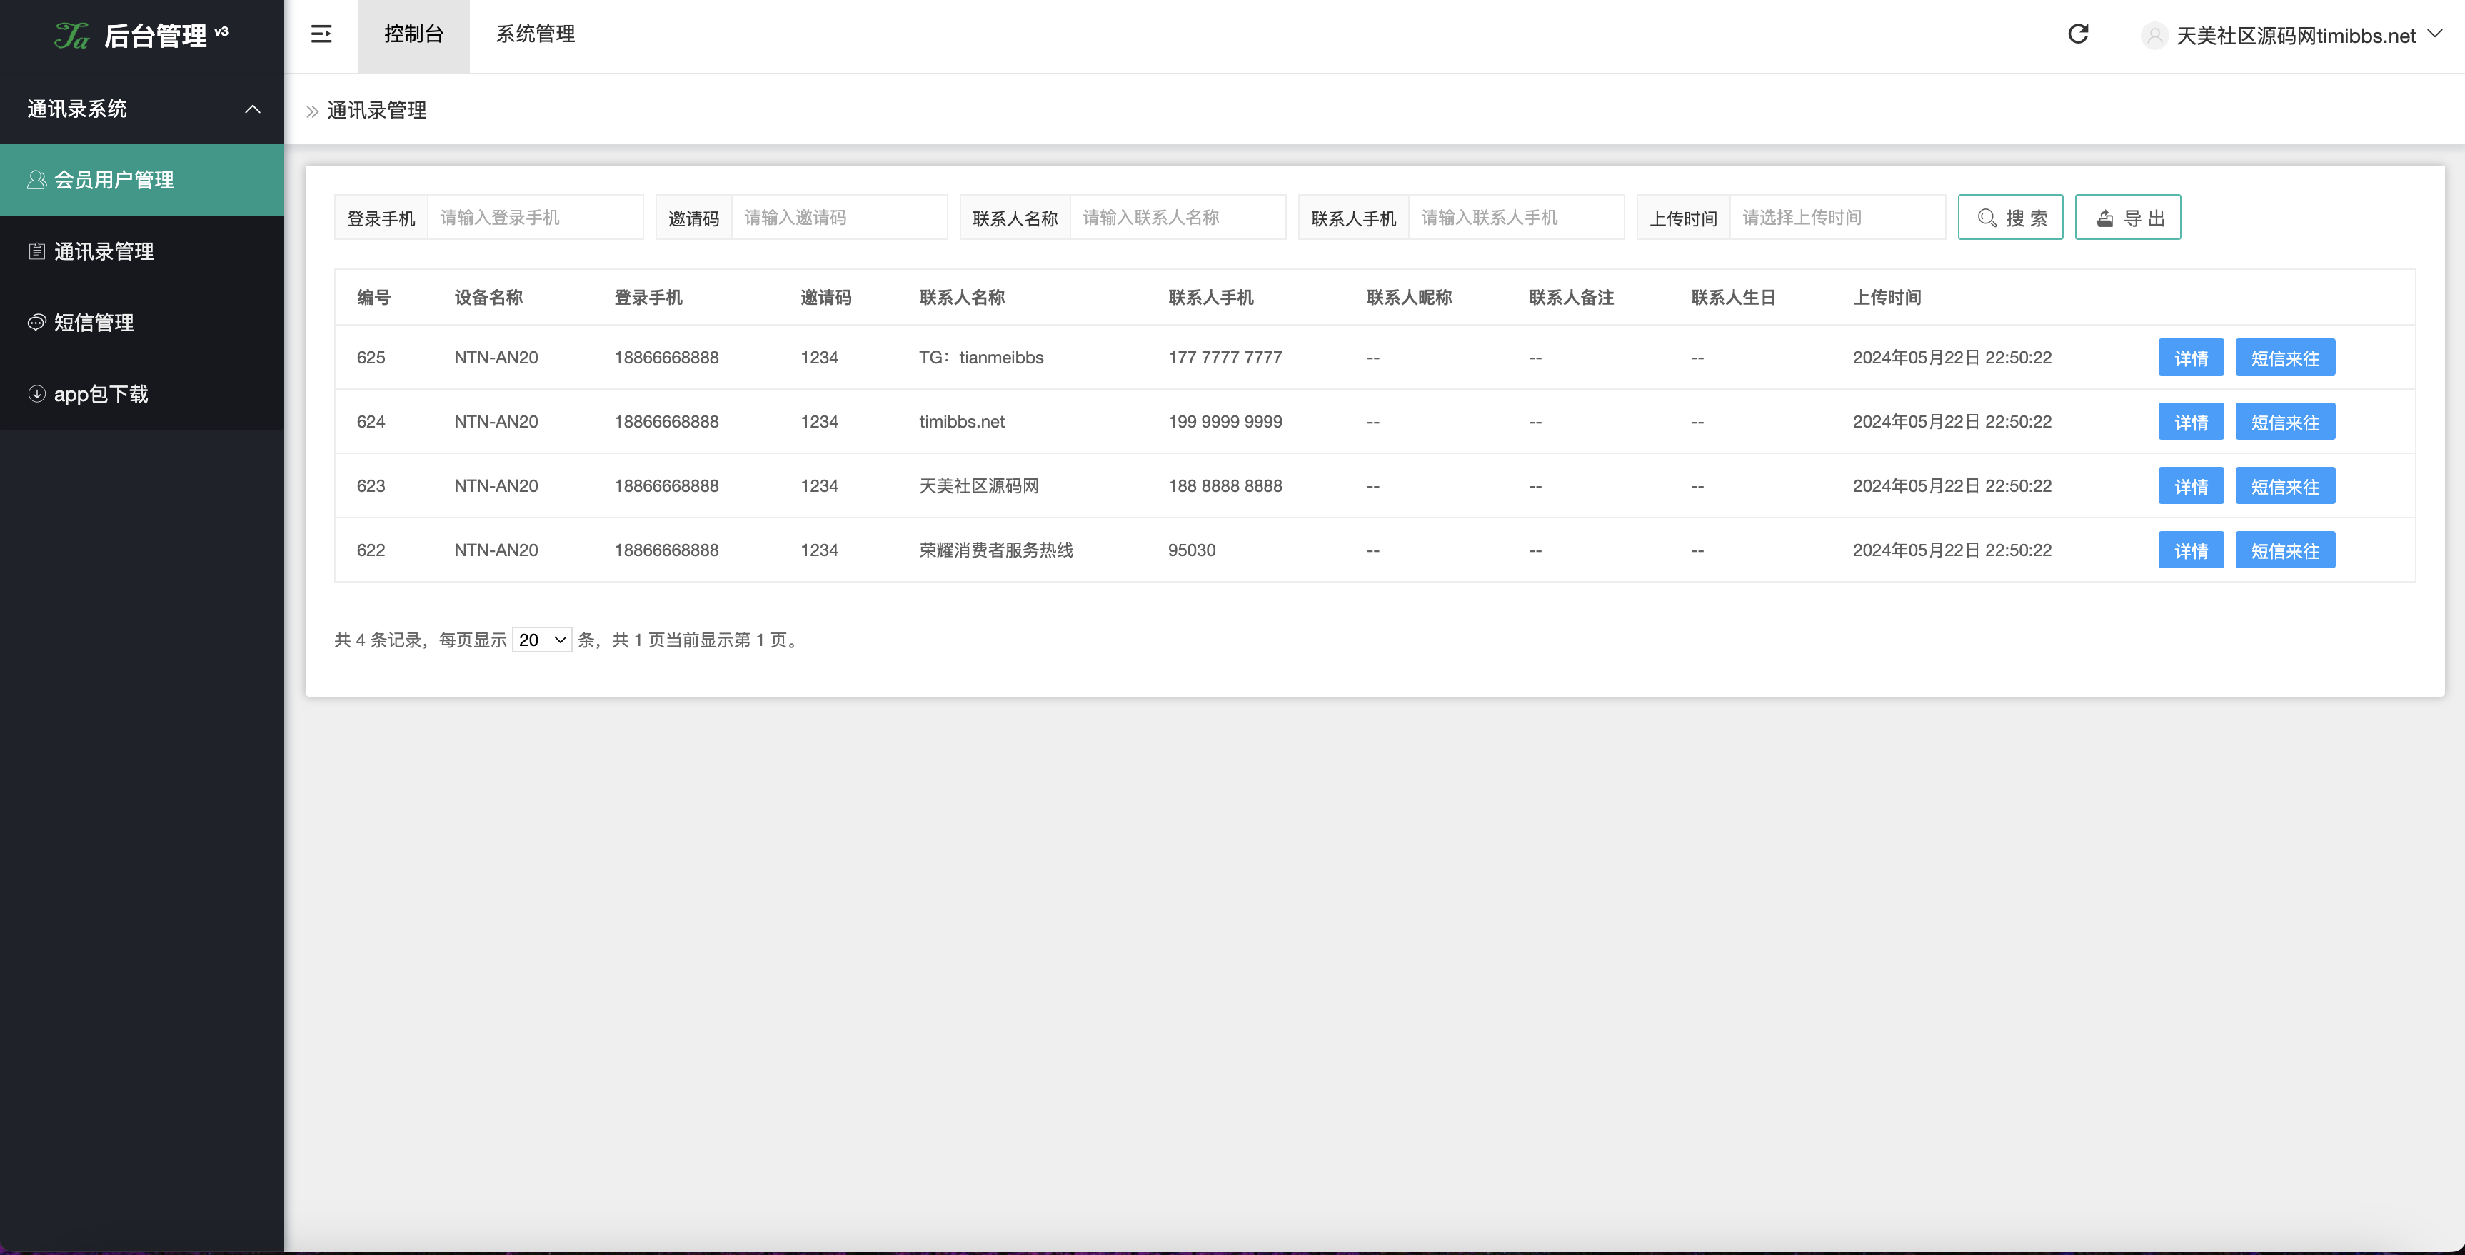Viewport: 2465px width, 1255px height.
Task: Click the magnifier search icon
Action: (1987, 217)
